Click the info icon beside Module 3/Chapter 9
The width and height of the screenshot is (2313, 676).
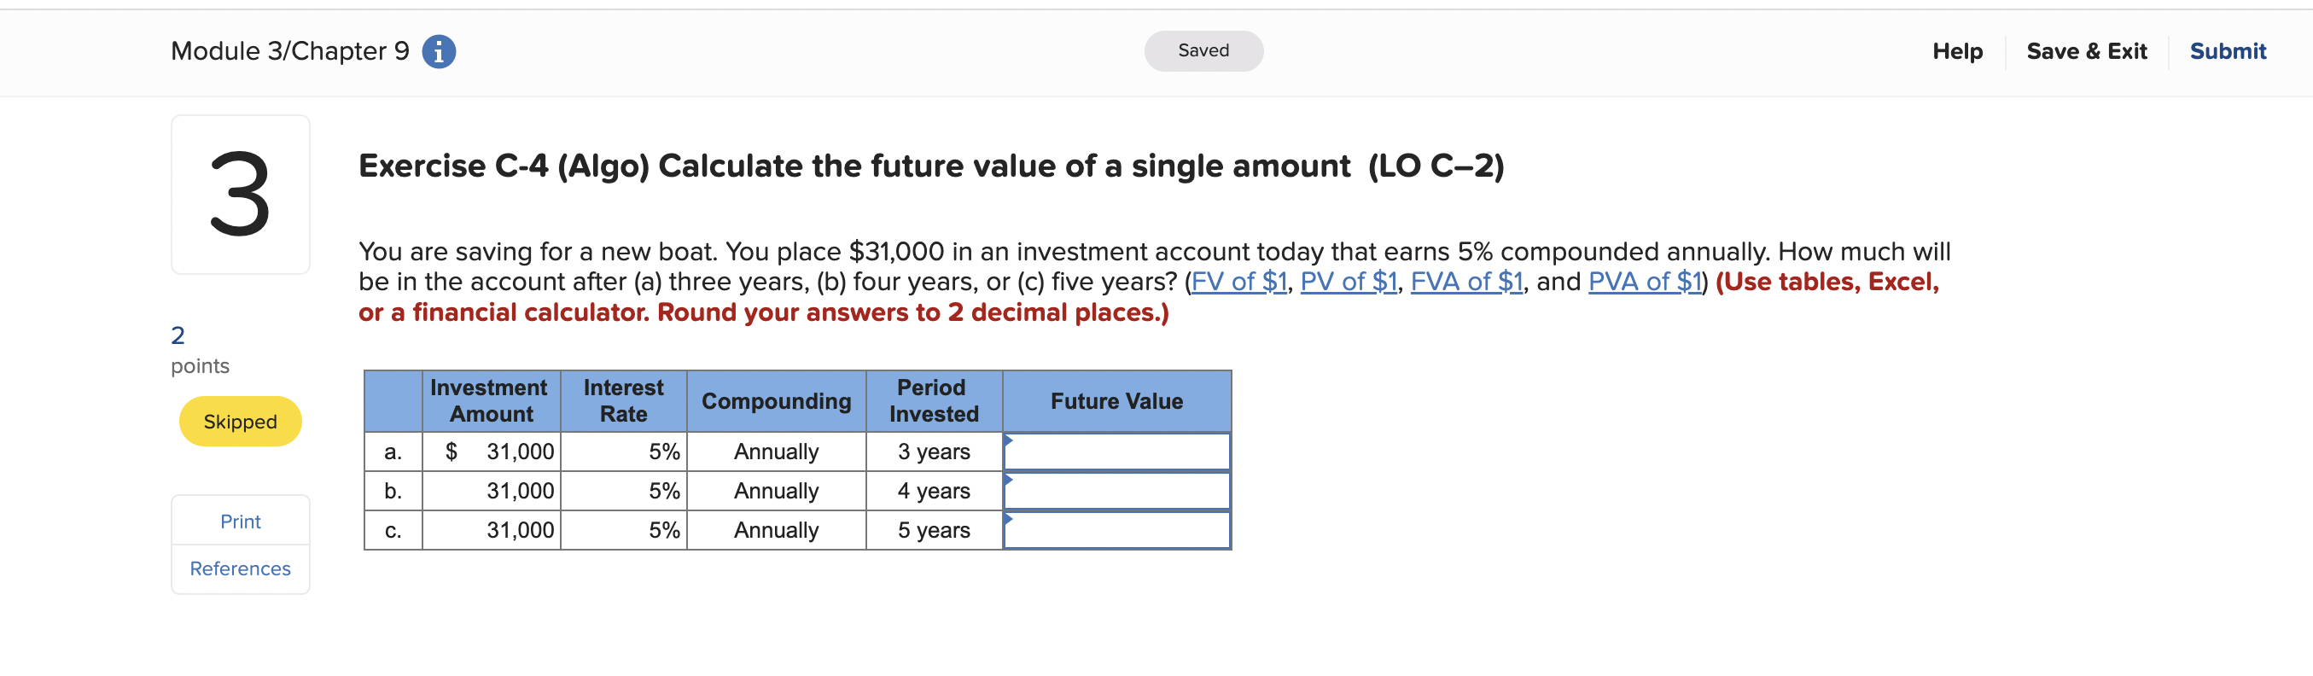pyautogui.click(x=437, y=51)
